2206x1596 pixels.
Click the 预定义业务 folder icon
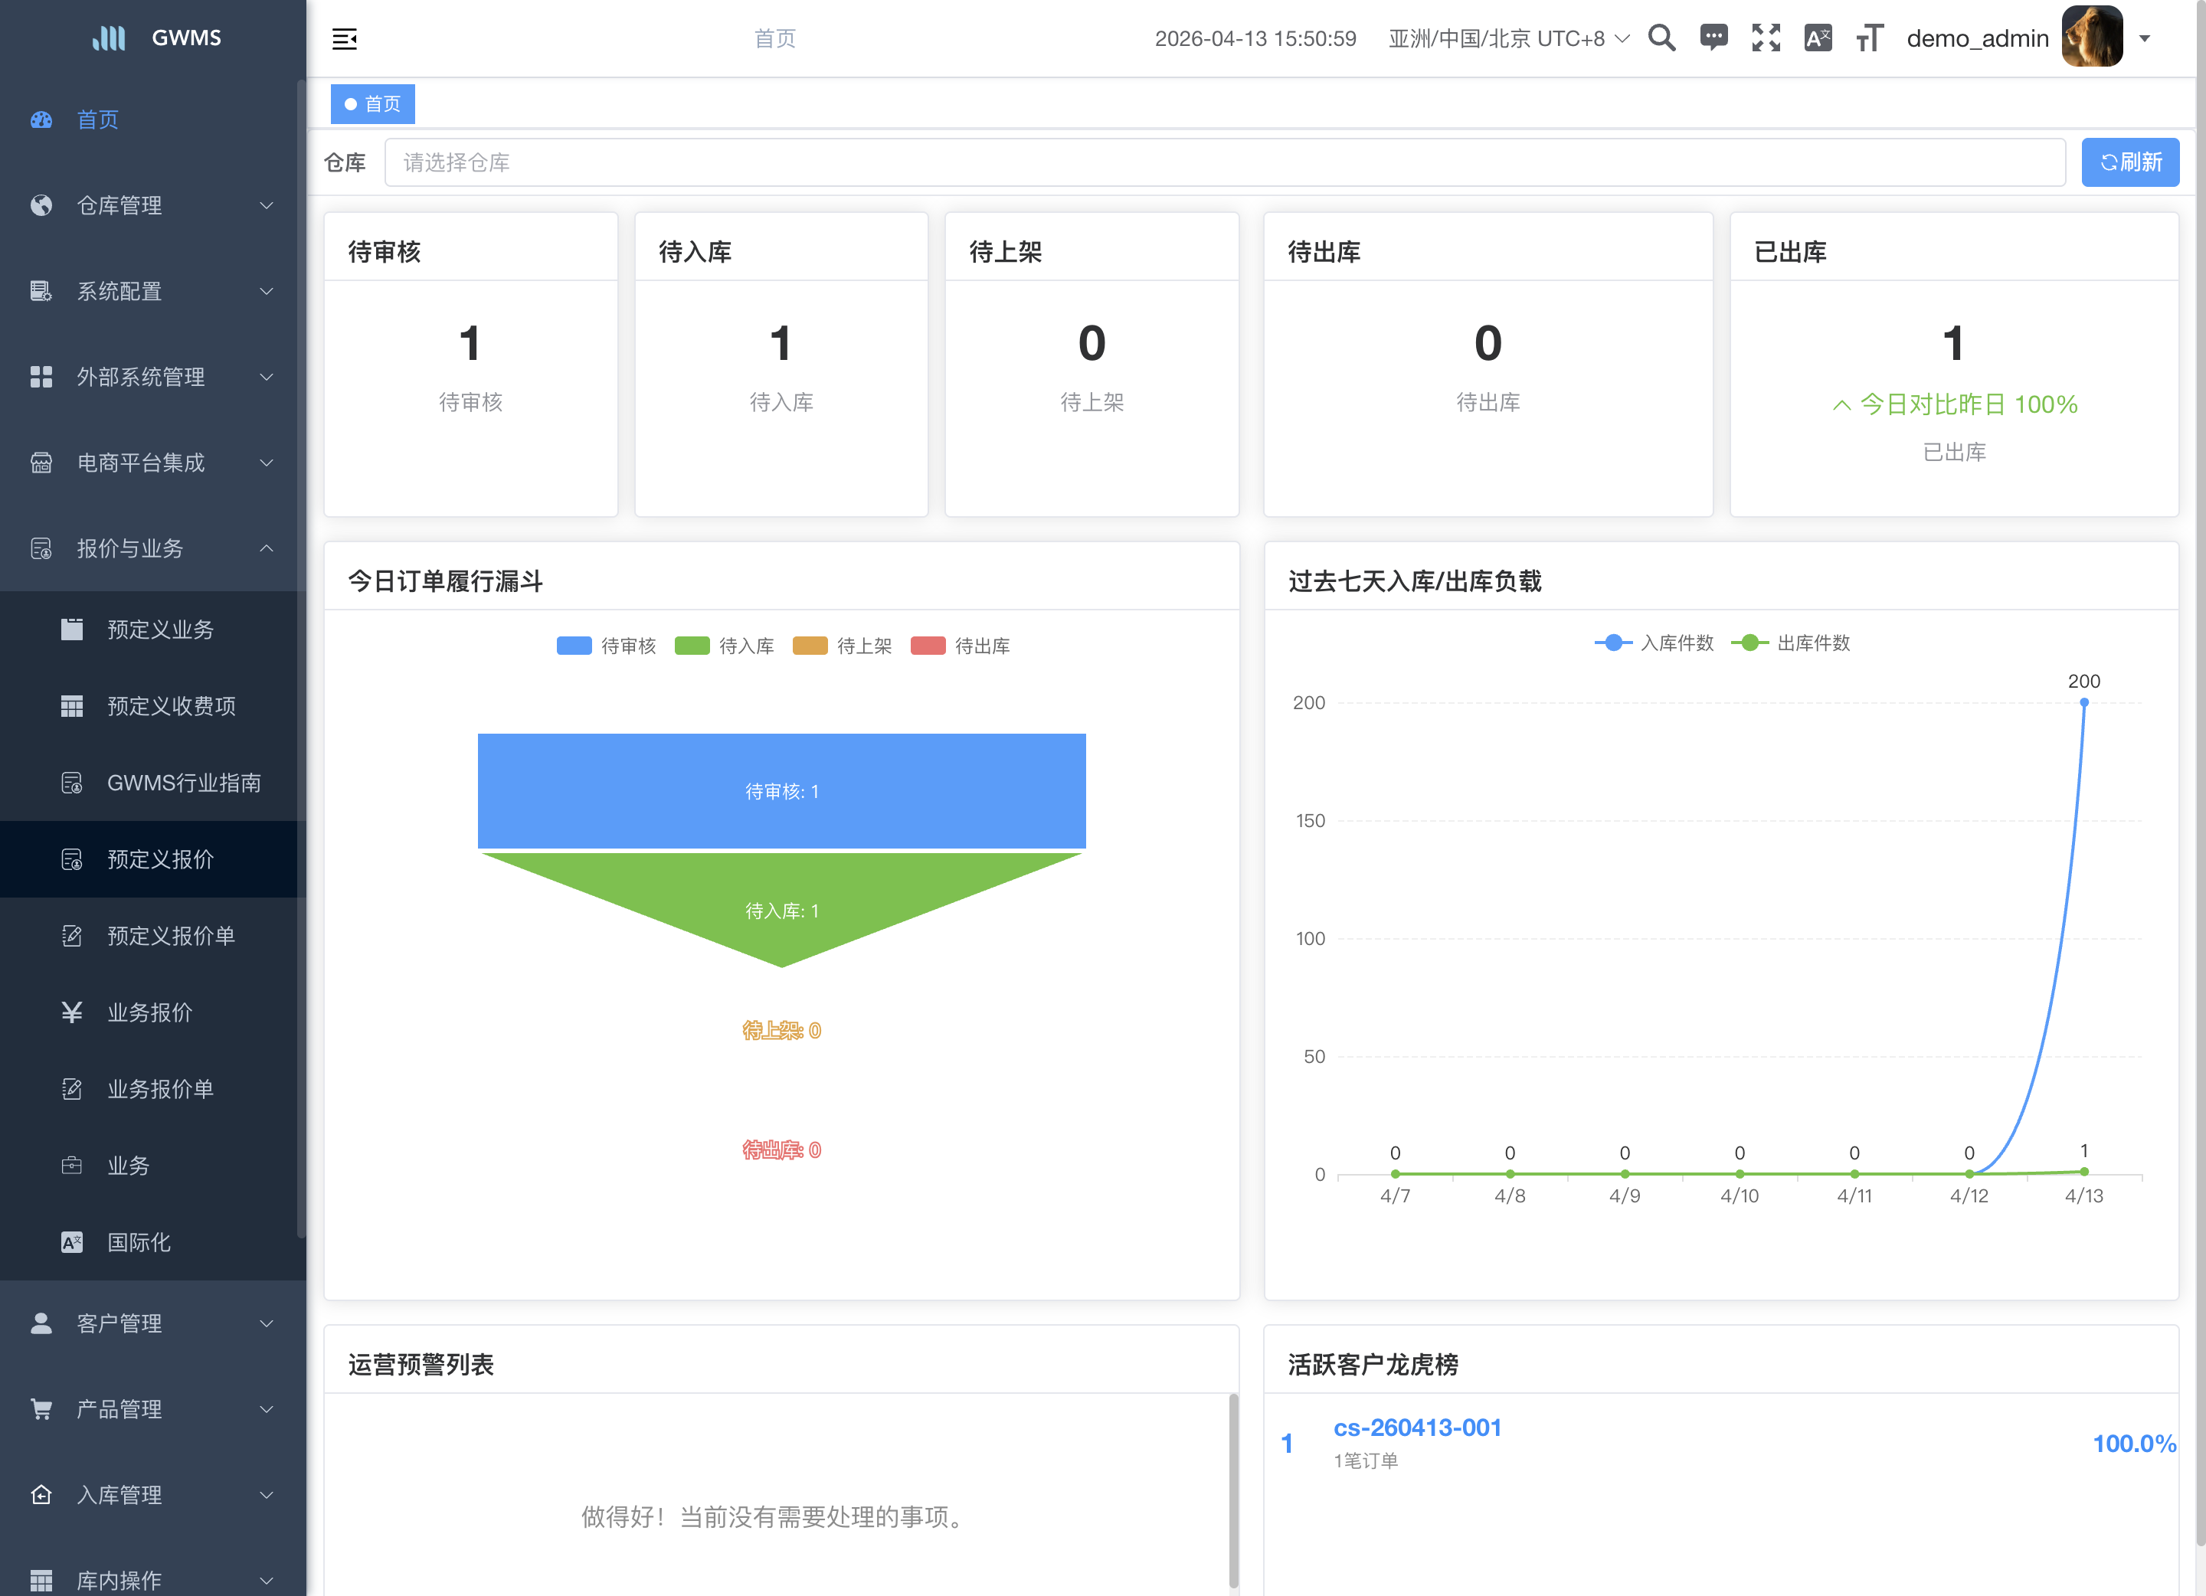tap(72, 630)
